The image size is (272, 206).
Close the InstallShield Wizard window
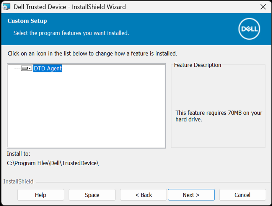pos(263,7)
